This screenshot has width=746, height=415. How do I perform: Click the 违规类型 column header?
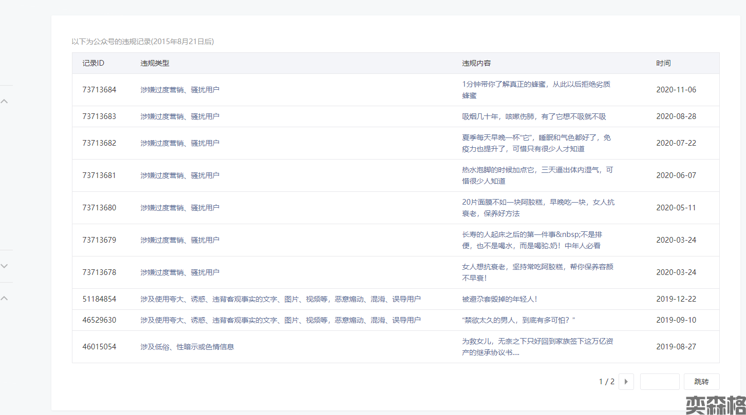(x=155, y=63)
